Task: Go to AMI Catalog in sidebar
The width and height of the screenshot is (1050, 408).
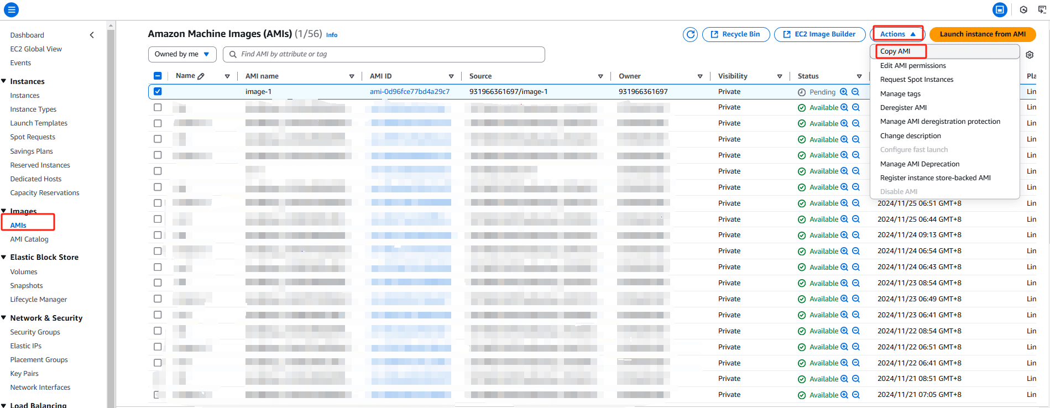Action: click(x=29, y=239)
